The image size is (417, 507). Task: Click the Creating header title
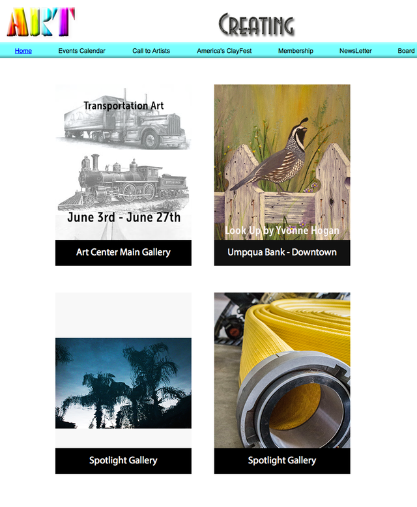(256, 24)
